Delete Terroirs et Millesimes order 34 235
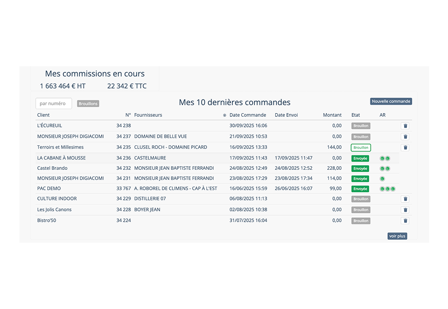This screenshot has width=448, height=309. tap(405, 147)
